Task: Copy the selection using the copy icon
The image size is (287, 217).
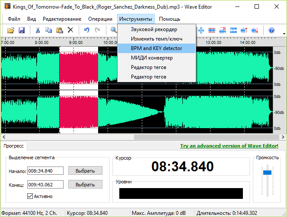Action: 48,30
